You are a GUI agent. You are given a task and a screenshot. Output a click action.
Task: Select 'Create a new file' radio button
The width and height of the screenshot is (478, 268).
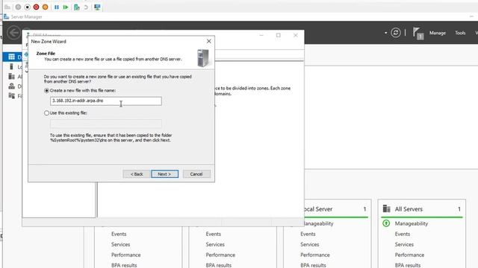(46, 91)
